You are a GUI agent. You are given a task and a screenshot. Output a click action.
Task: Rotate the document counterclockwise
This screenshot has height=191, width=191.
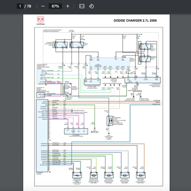click(x=91, y=6)
